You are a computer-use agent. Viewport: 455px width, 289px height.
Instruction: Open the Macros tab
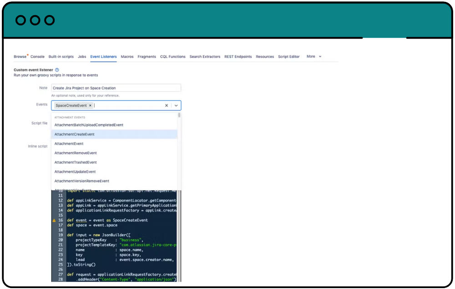[127, 56]
